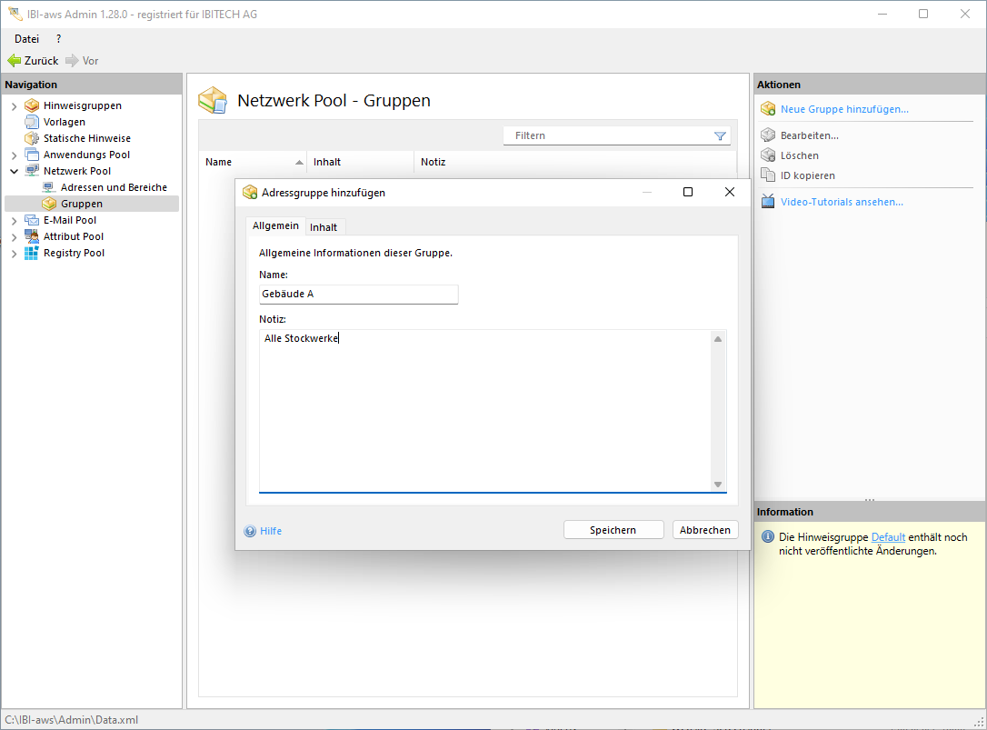Screen dimensions: 987x730
Task: Click the filter funnel icon
Action: [x=720, y=136]
